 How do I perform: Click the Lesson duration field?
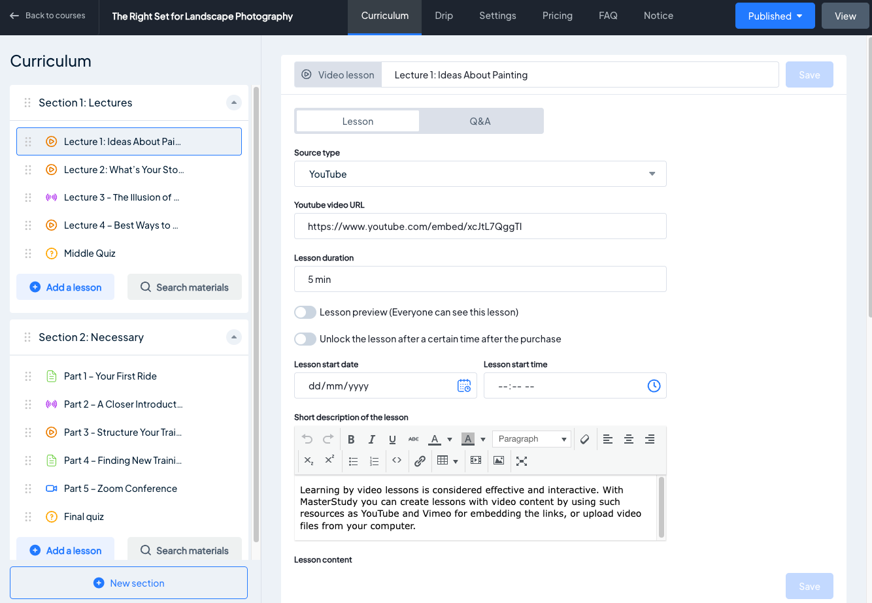480,279
